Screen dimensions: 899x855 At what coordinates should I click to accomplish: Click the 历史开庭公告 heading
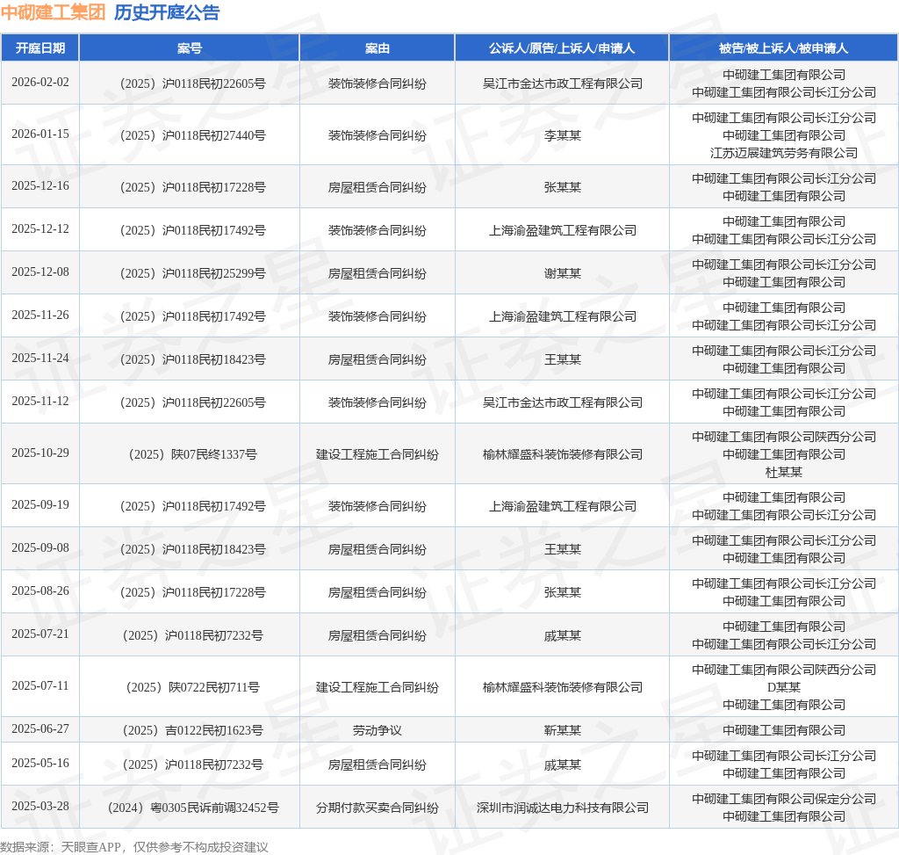pyautogui.click(x=167, y=12)
